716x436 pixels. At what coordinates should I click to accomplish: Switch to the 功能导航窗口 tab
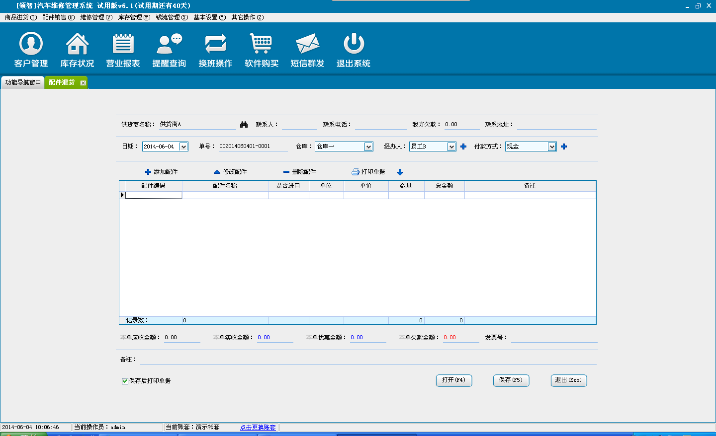(23, 82)
